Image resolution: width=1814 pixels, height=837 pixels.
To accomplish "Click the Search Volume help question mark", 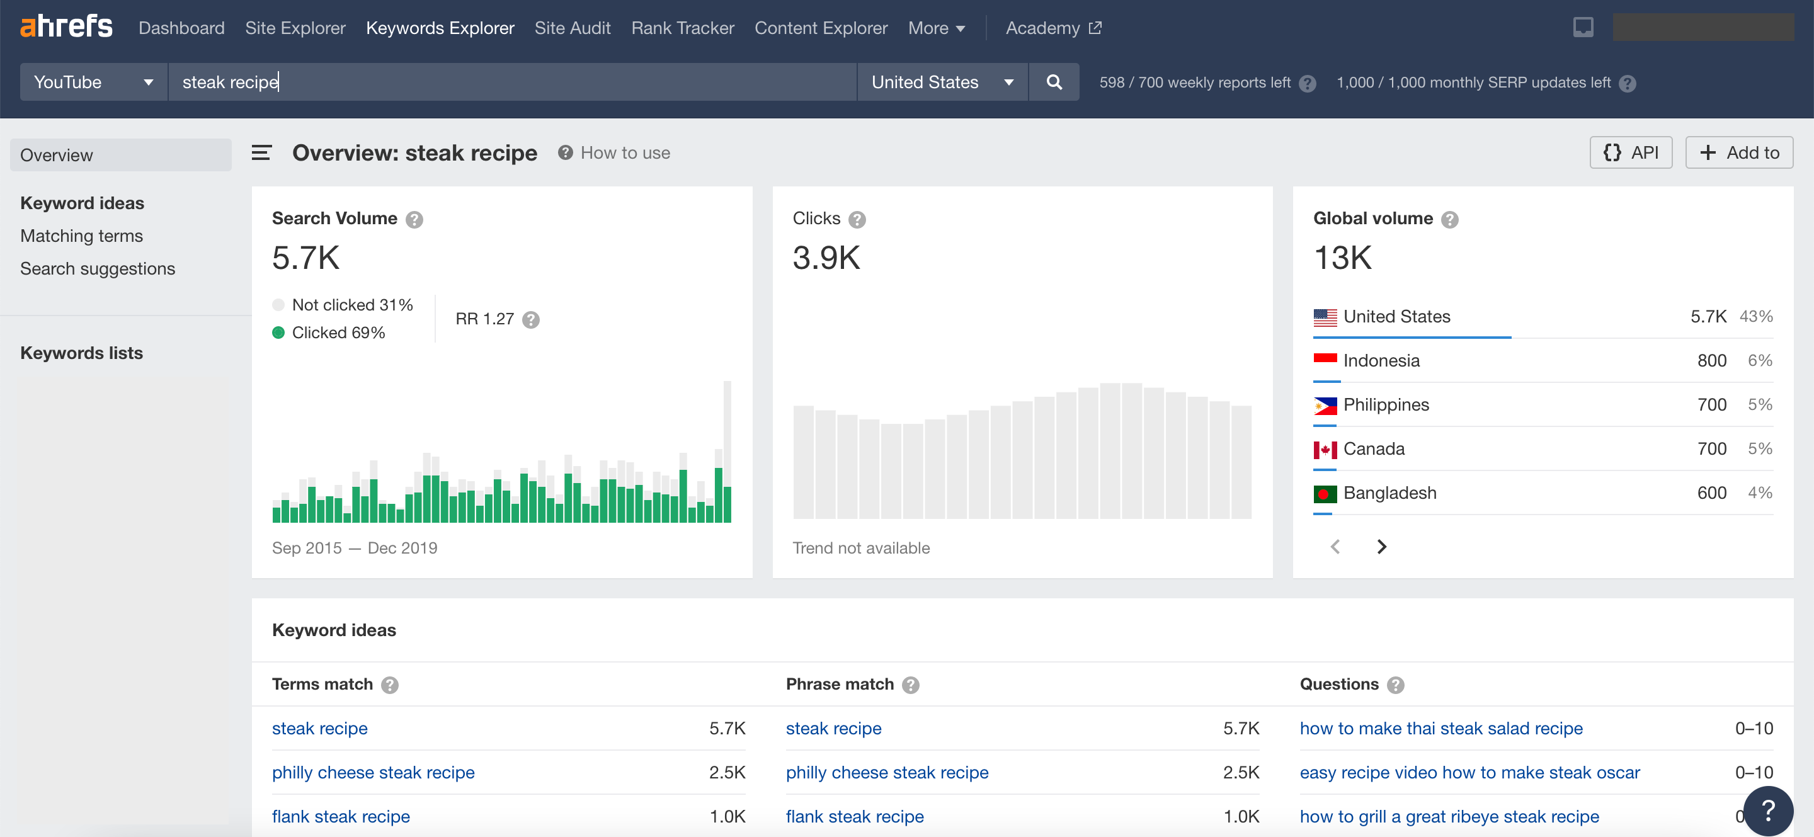I will click(x=414, y=220).
